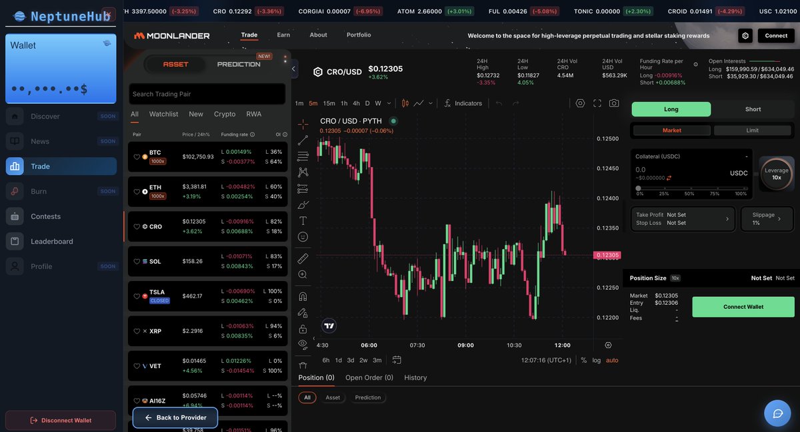Toggle percent scale on chart
Viewport: 800px width, 432px height.
pos(584,360)
